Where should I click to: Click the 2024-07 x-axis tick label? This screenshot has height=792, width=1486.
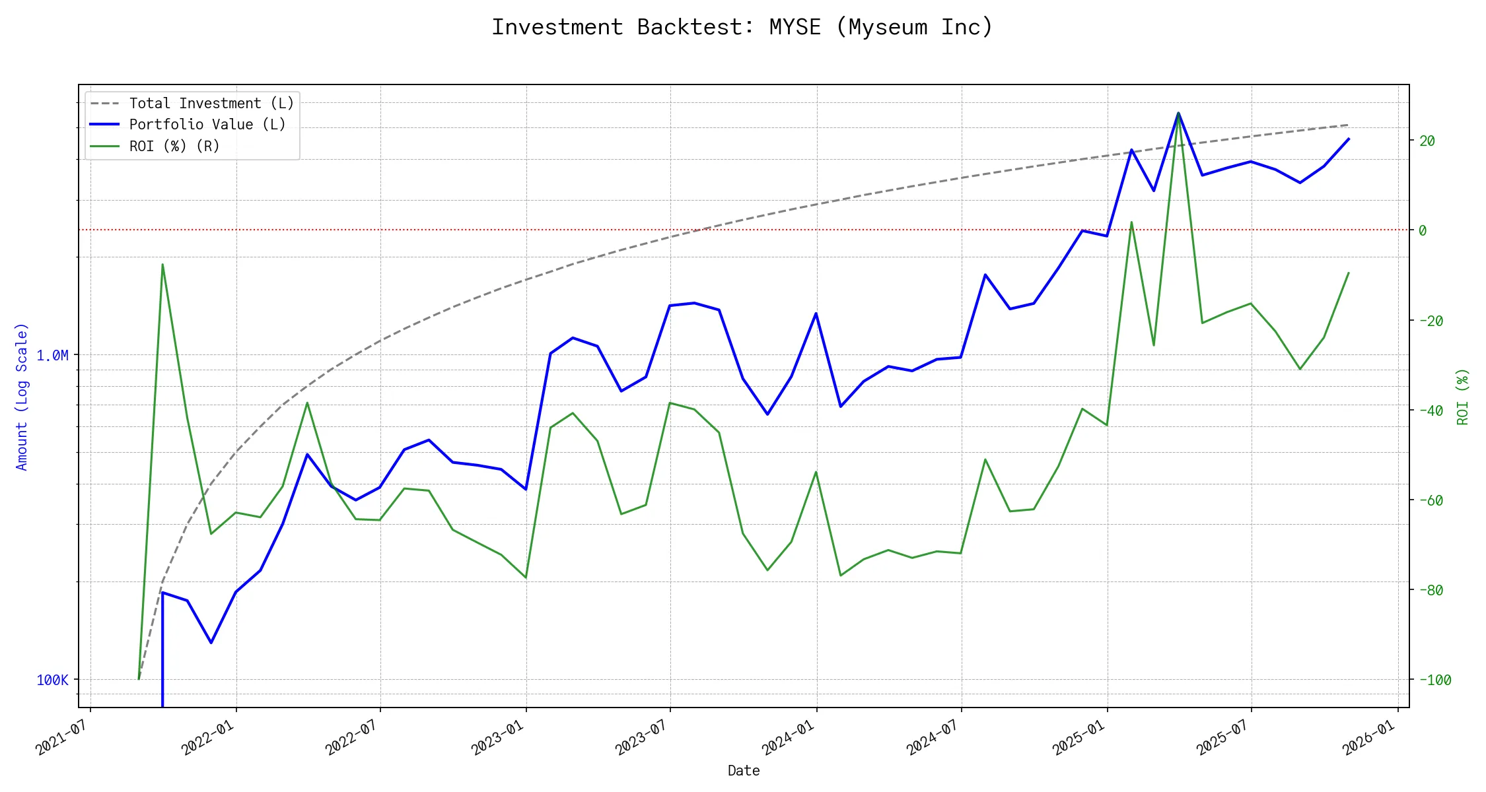(932, 737)
